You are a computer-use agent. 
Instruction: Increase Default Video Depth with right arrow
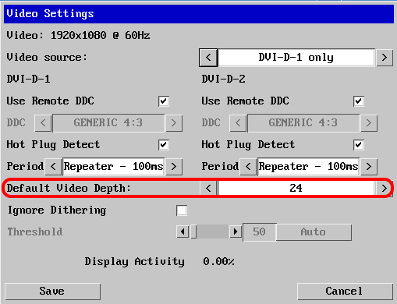tap(385, 188)
